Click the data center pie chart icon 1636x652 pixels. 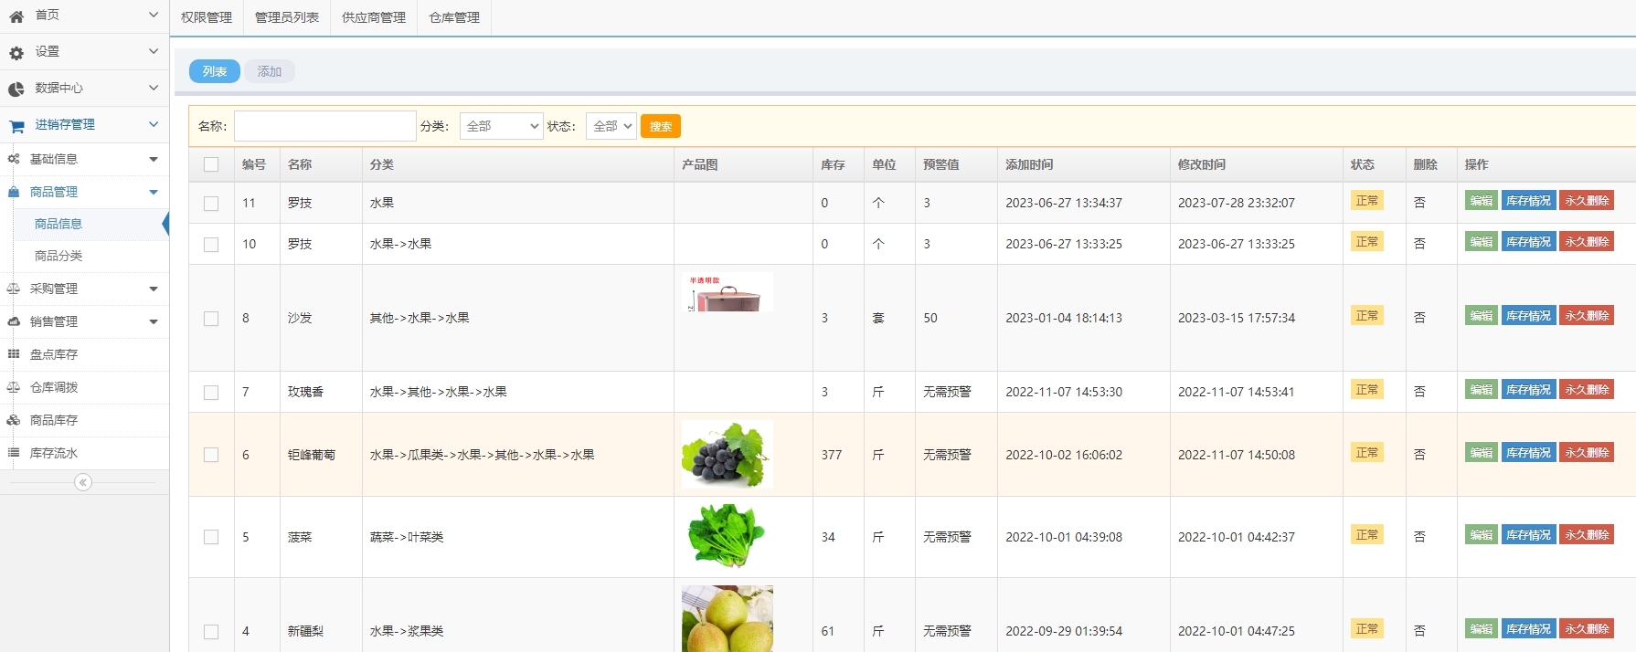(x=16, y=89)
